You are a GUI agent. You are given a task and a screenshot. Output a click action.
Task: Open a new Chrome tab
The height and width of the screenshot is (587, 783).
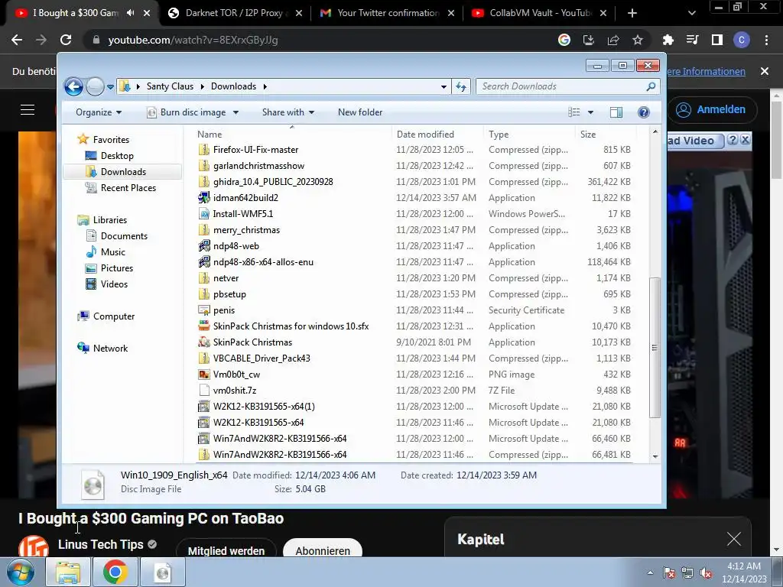632,13
